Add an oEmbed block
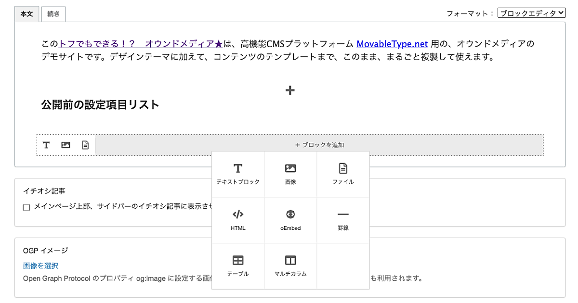578x303 pixels. (290, 220)
